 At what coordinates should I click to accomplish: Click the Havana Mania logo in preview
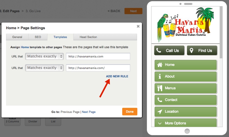tap(185, 25)
